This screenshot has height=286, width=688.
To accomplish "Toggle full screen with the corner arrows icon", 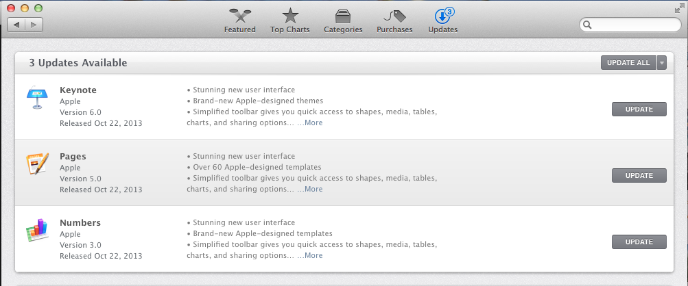I will 678,8.
